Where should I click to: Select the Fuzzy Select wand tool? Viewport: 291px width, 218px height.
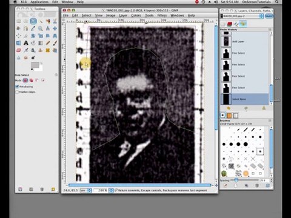point(41,21)
